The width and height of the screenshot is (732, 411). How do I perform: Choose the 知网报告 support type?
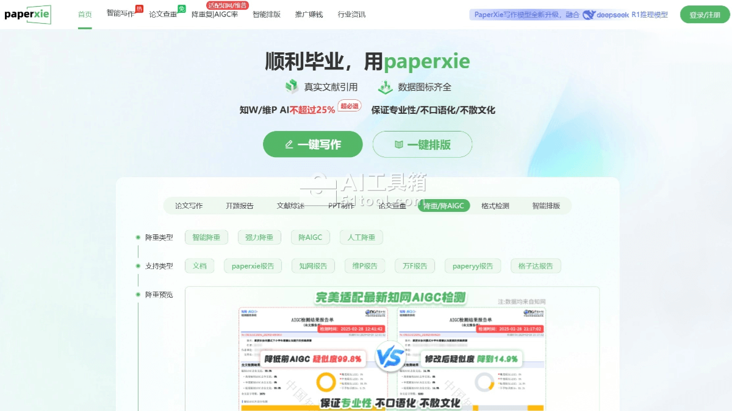pyautogui.click(x=313, y=266)
